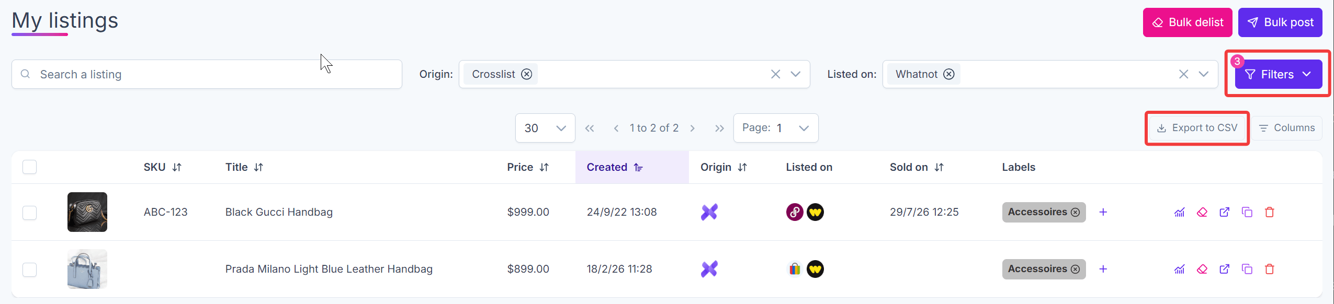
Task: Click Poshmark icon in Black Gucci row
Action: click(795, 212)
